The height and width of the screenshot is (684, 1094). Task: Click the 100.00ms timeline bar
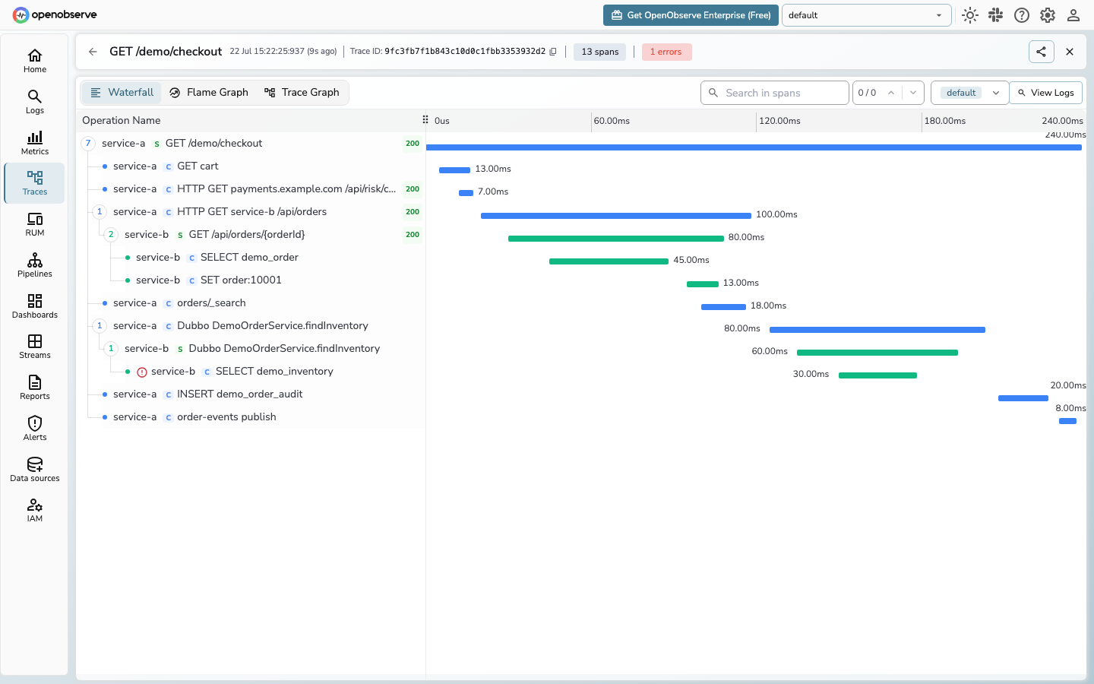[616, 216]
